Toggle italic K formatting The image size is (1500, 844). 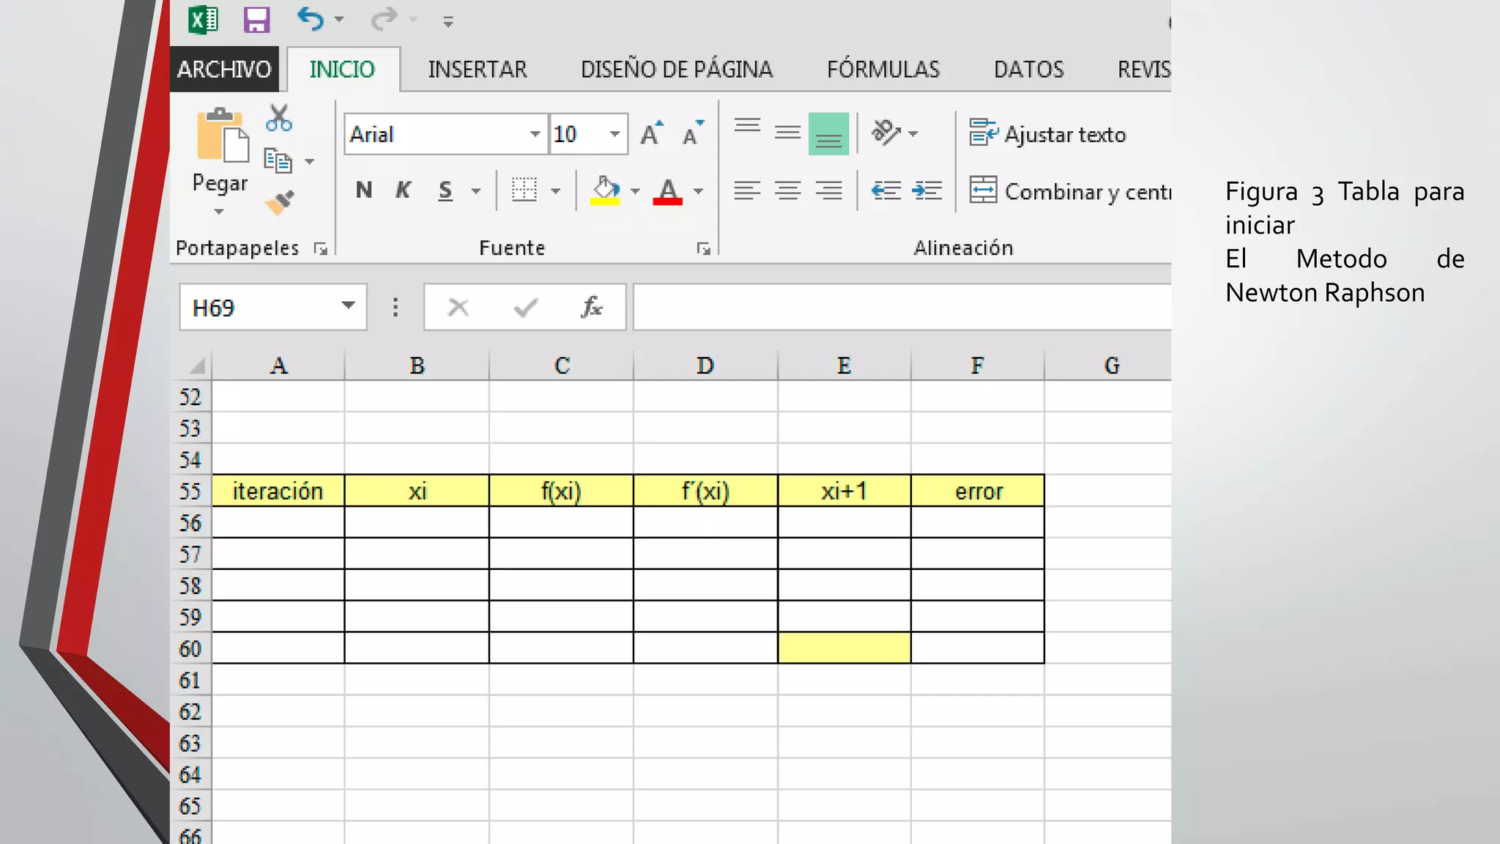point(403,190)
